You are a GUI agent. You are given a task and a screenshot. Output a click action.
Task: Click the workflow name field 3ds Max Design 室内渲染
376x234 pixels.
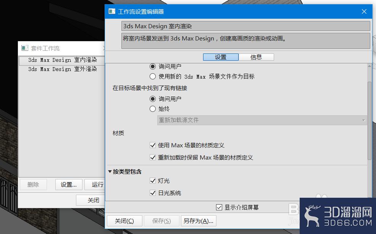[x=245, y=26]
